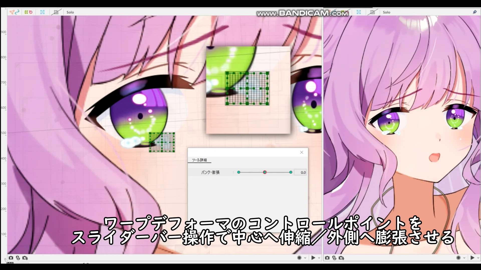The width and height of the screenshot is (481, 270).
Task: Open the play dropdown arrow in left view
Action: (319, 258)
